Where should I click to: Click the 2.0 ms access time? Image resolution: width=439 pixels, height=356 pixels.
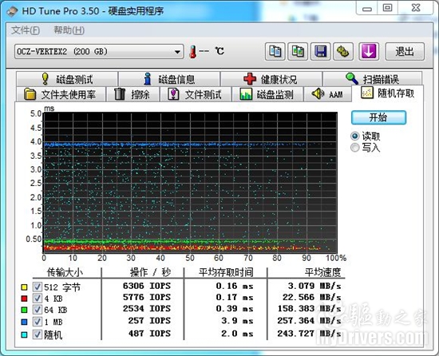click(237, 334)
